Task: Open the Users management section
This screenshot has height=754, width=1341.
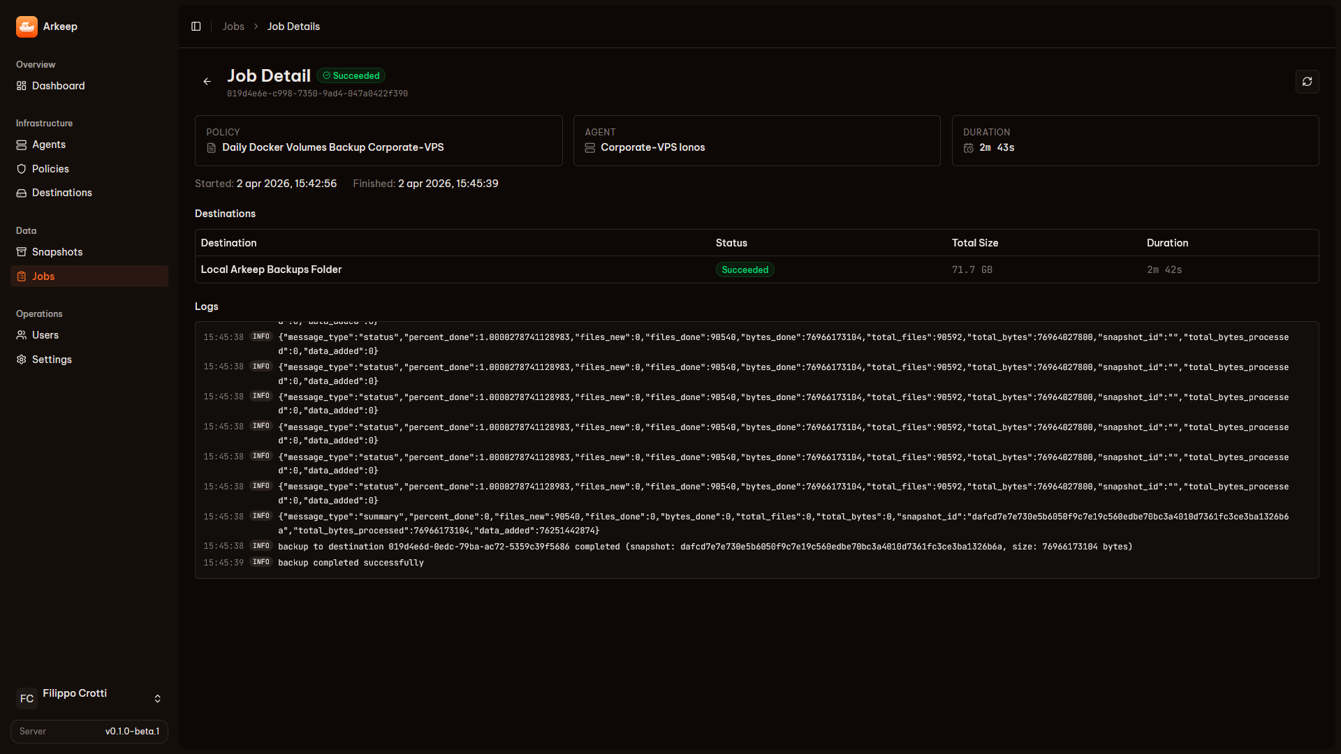Action: point(45,334)
